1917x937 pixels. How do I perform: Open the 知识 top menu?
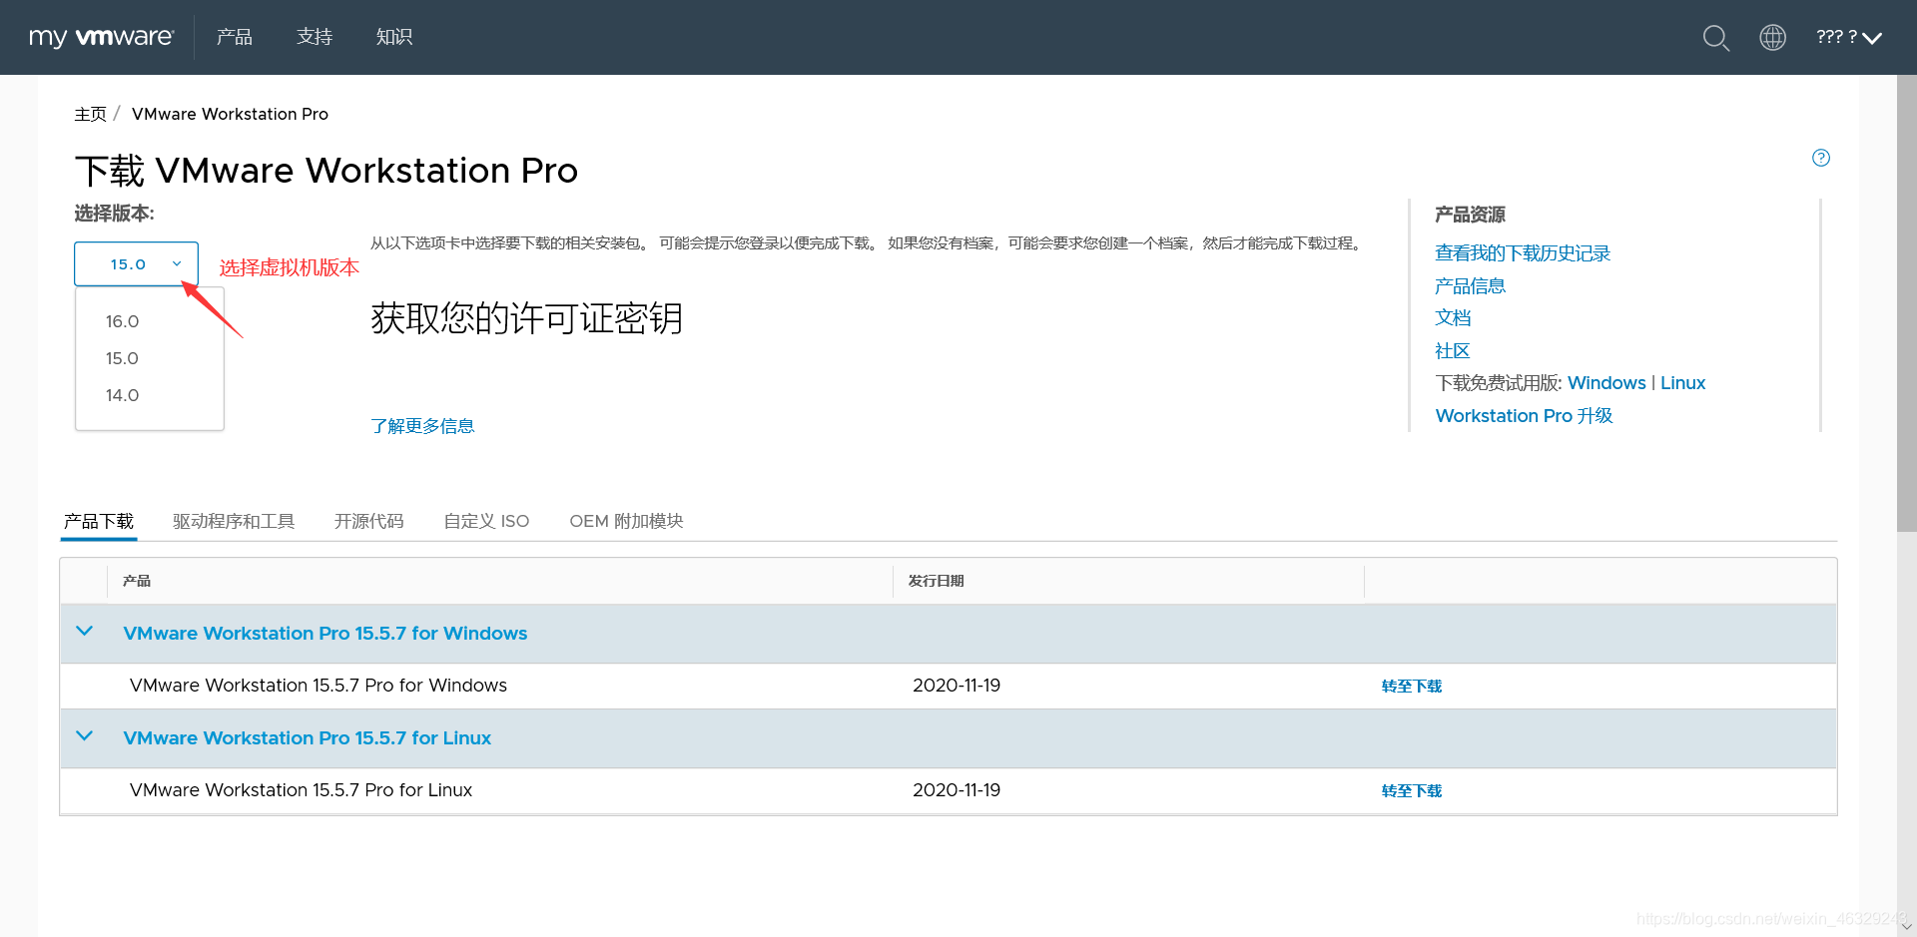[x=394, y=37]
